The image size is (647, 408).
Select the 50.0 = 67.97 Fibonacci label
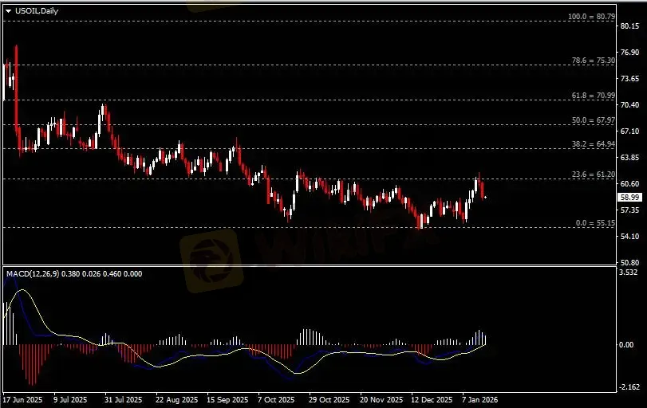[594, 120]
